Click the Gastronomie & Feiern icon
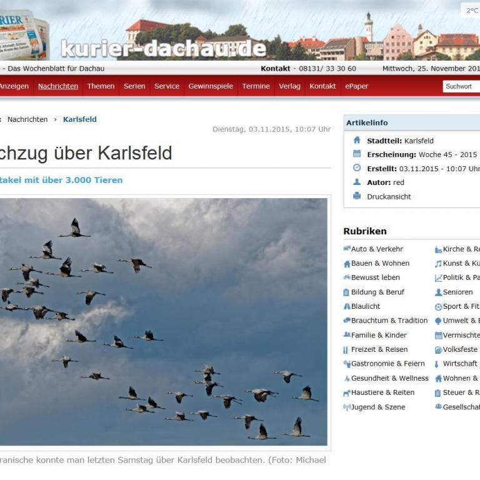Image resolution: width=480 pixels, height=480 pixels. click(x=347, y=364)
